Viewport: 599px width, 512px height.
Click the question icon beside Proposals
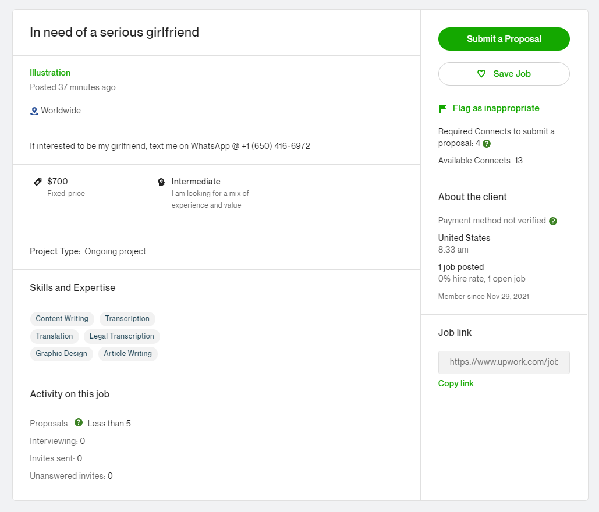tap(79, 423)
